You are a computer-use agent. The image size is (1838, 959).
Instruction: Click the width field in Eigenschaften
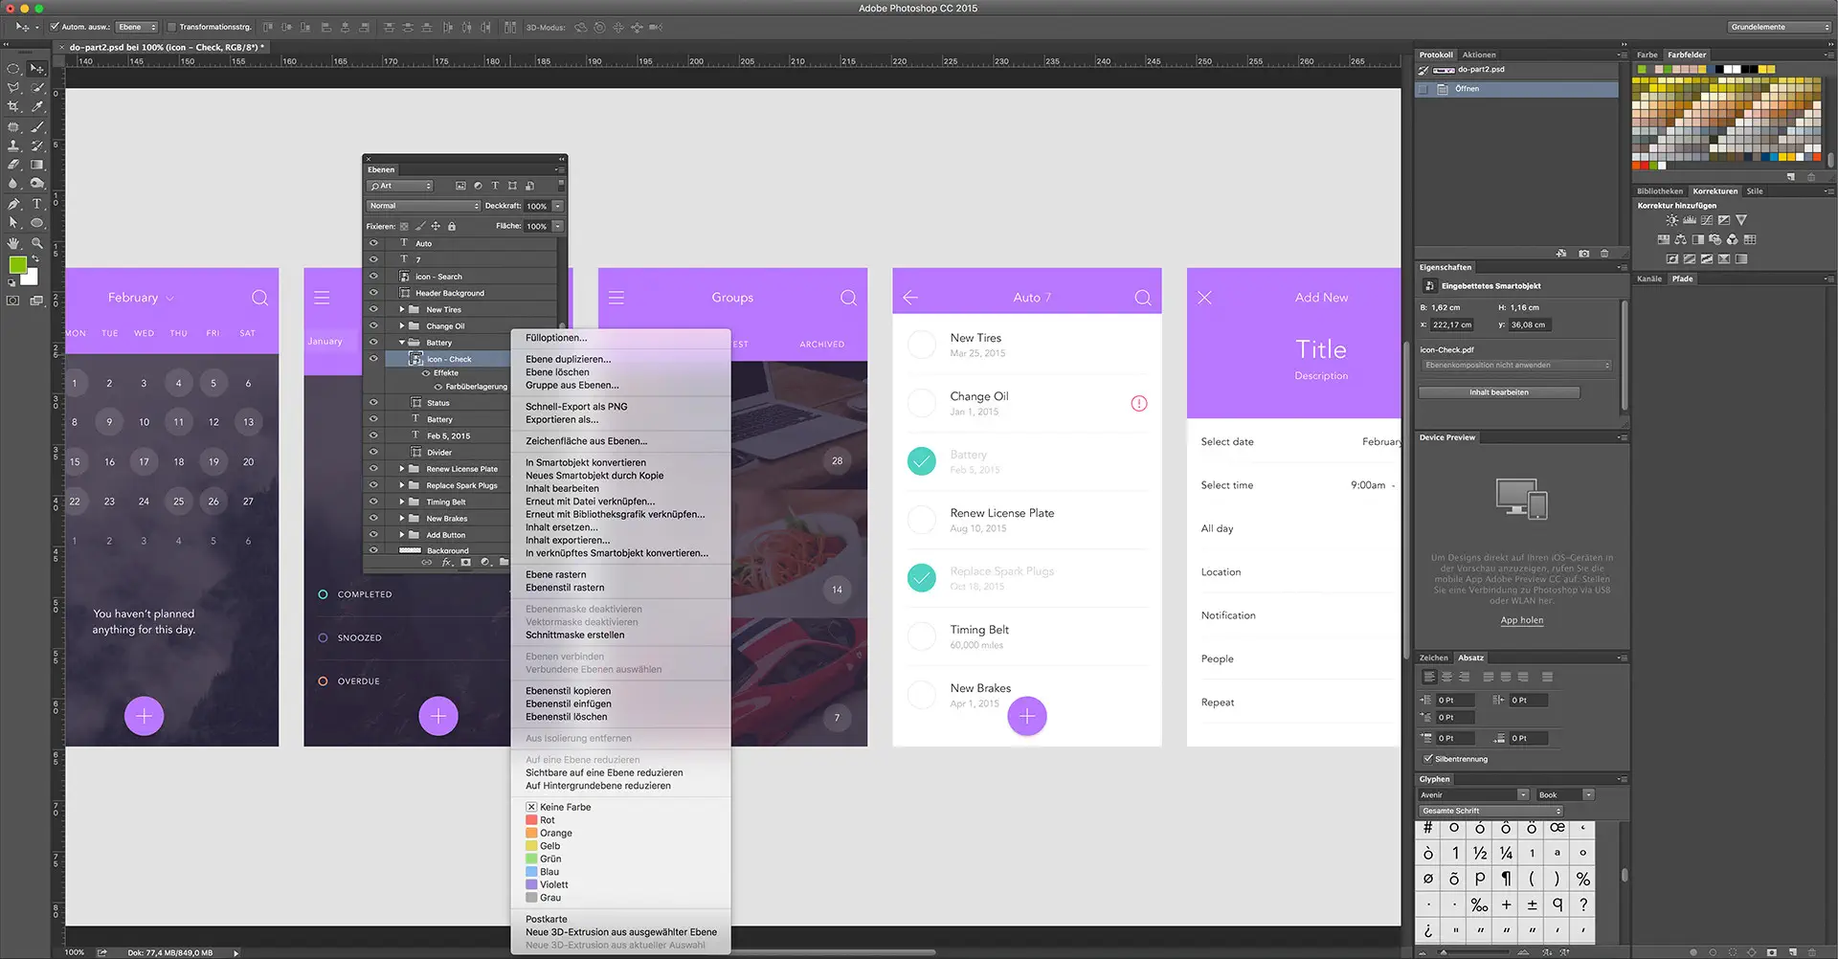click(1446, 307)
